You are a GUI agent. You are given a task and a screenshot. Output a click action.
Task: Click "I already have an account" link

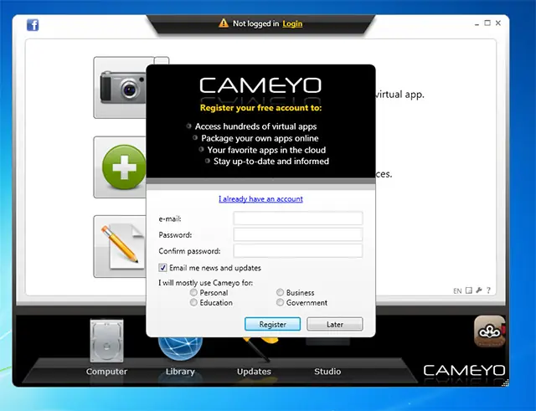tap(260, 199)
